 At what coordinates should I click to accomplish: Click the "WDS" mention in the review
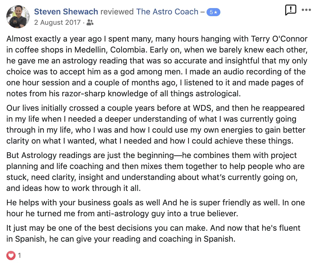click(200, 108)
